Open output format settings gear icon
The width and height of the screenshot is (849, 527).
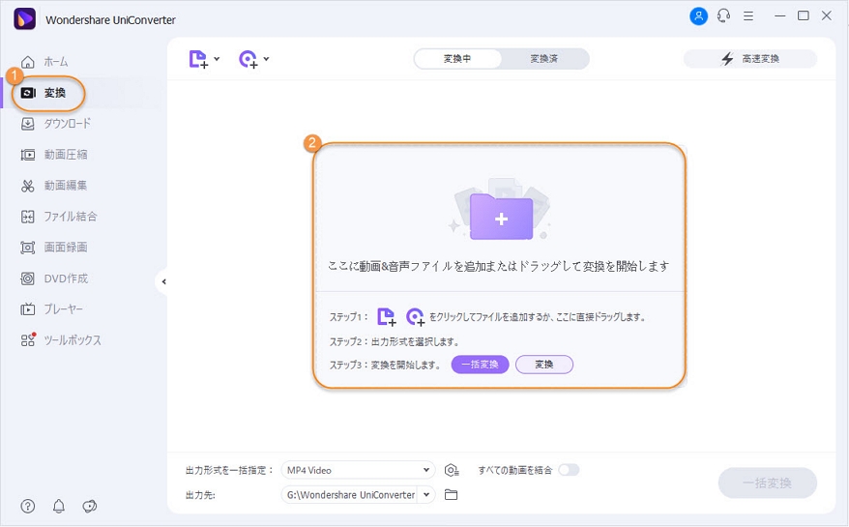(x=452, y=471)
